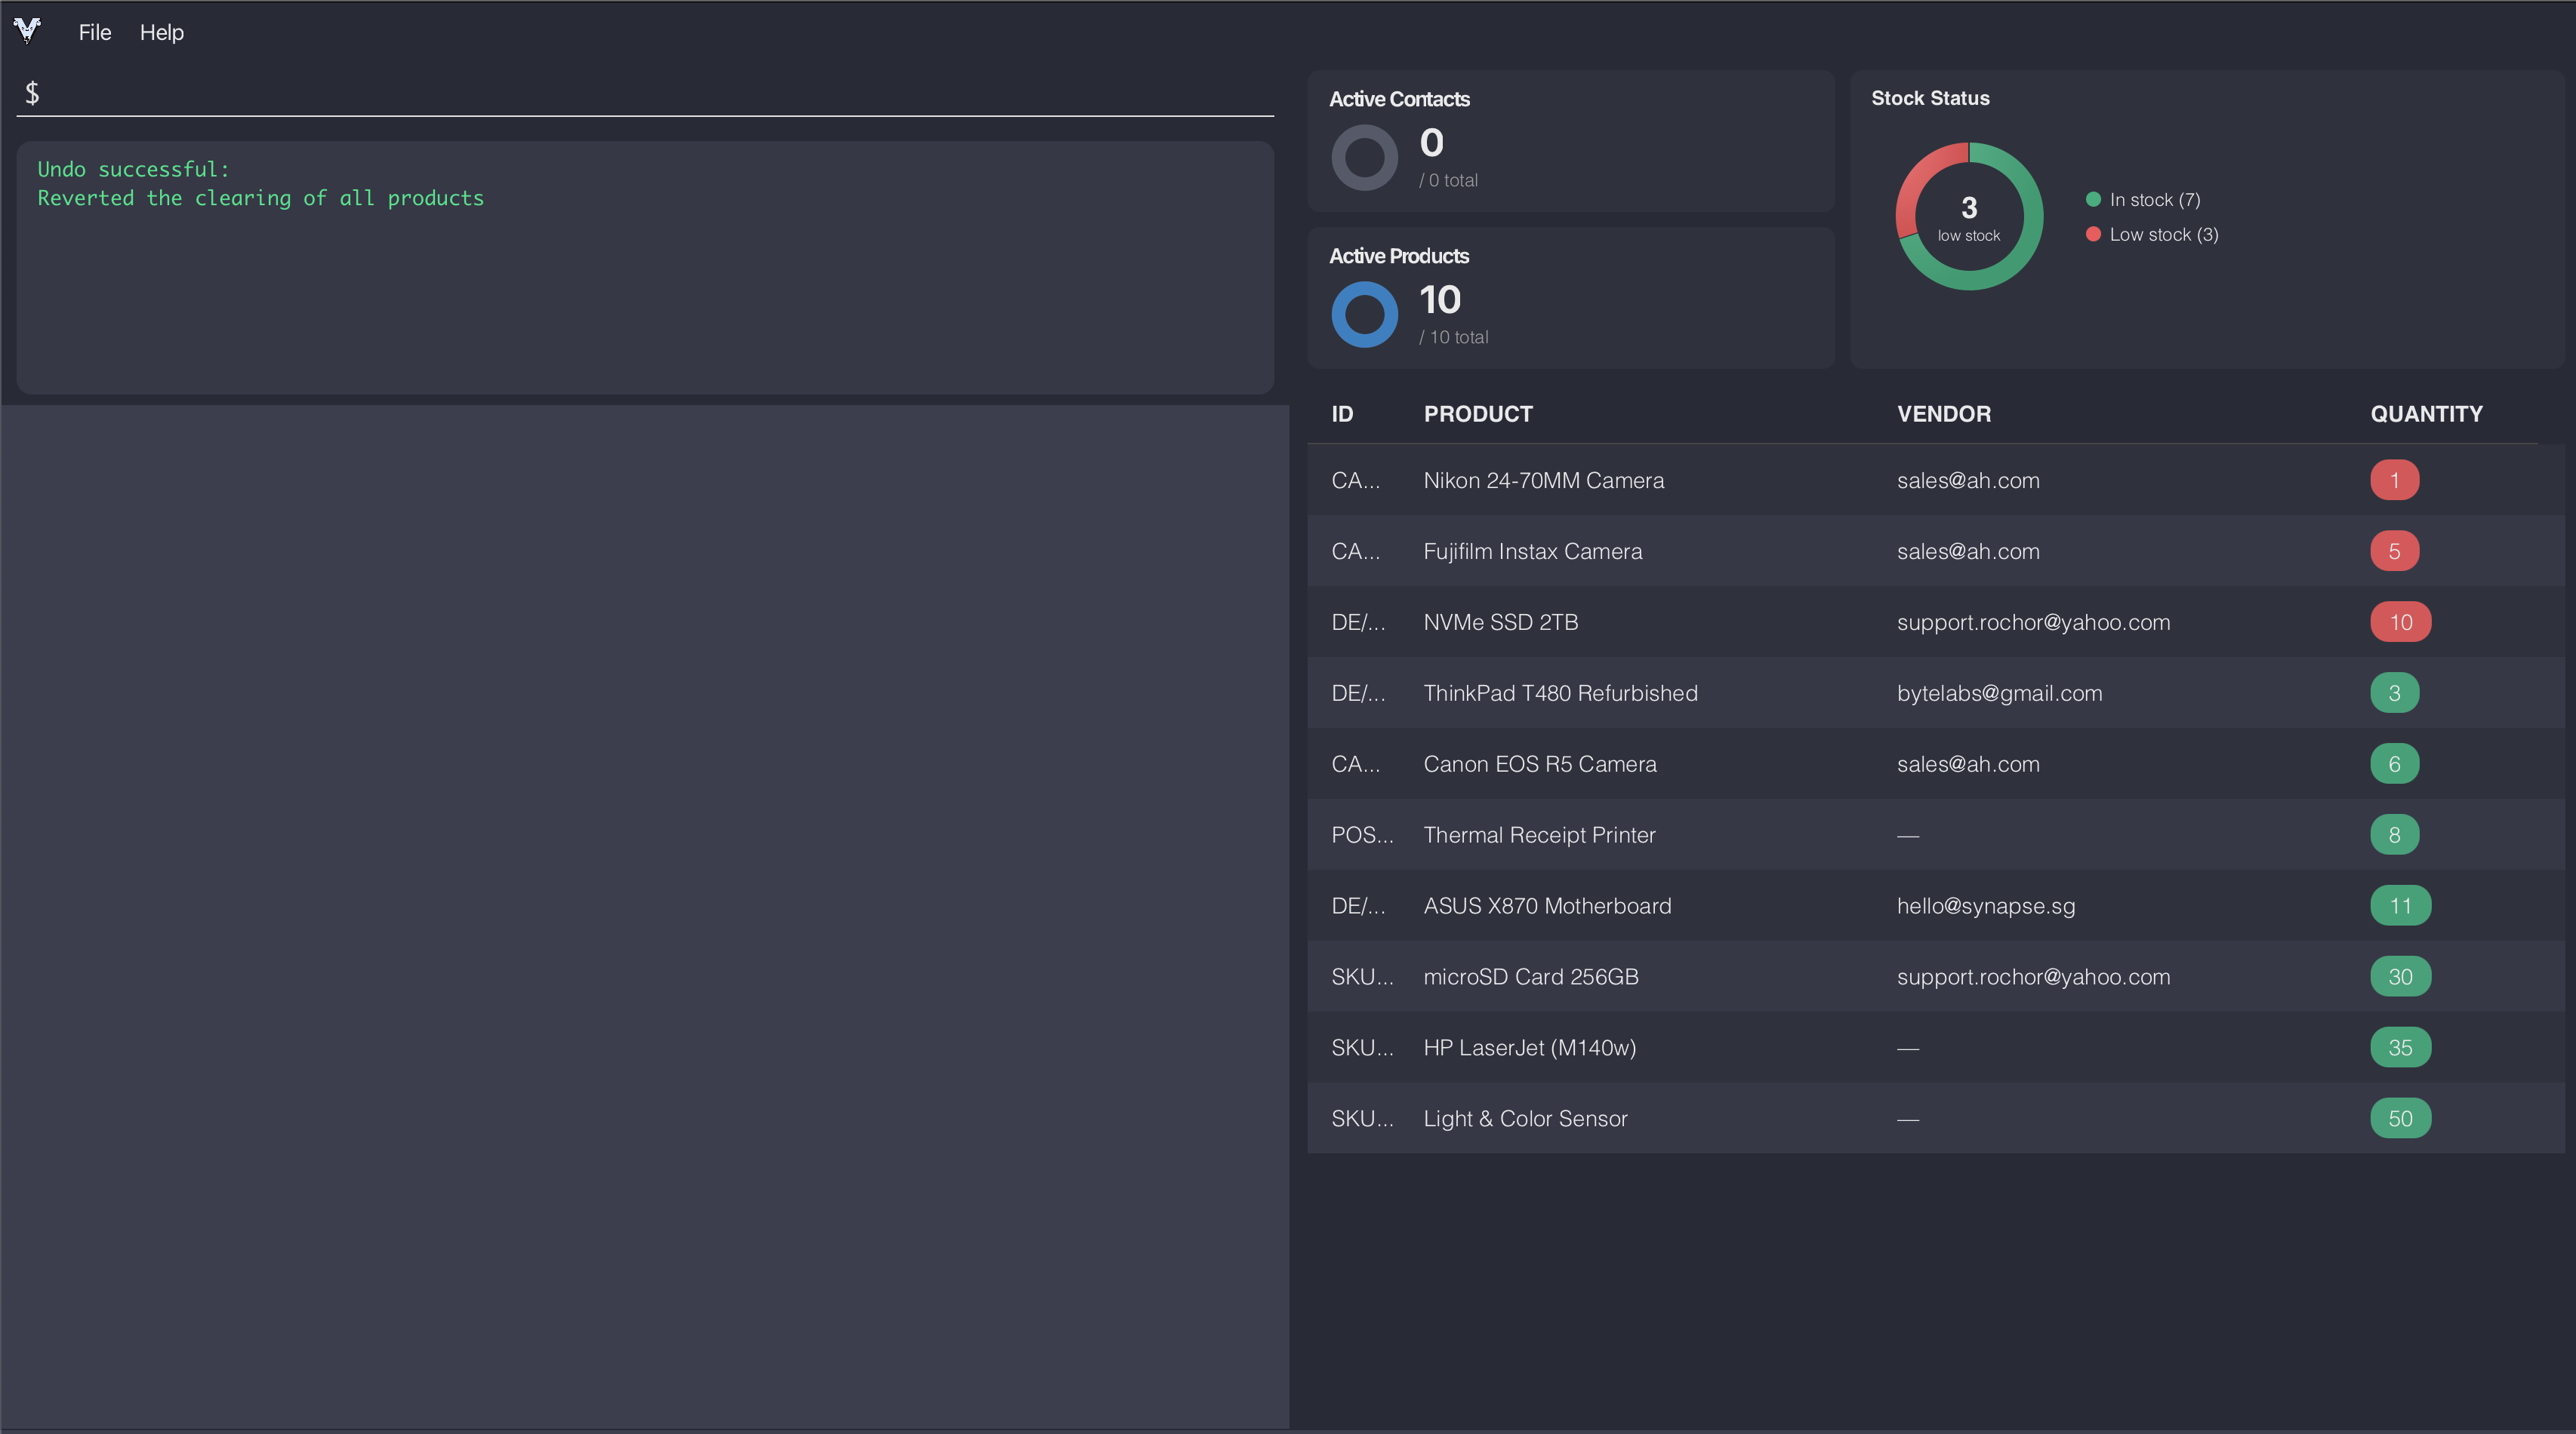Click the QUANTITY column header
Image resolution: width=2576 pixels, height=1434 pixels.
click(2426, 413)
